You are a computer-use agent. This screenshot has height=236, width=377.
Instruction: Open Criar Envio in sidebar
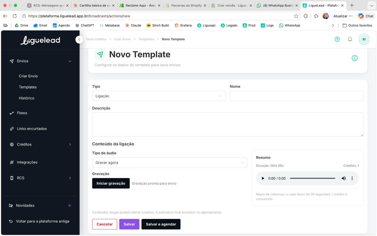click(x=28, y=76)
